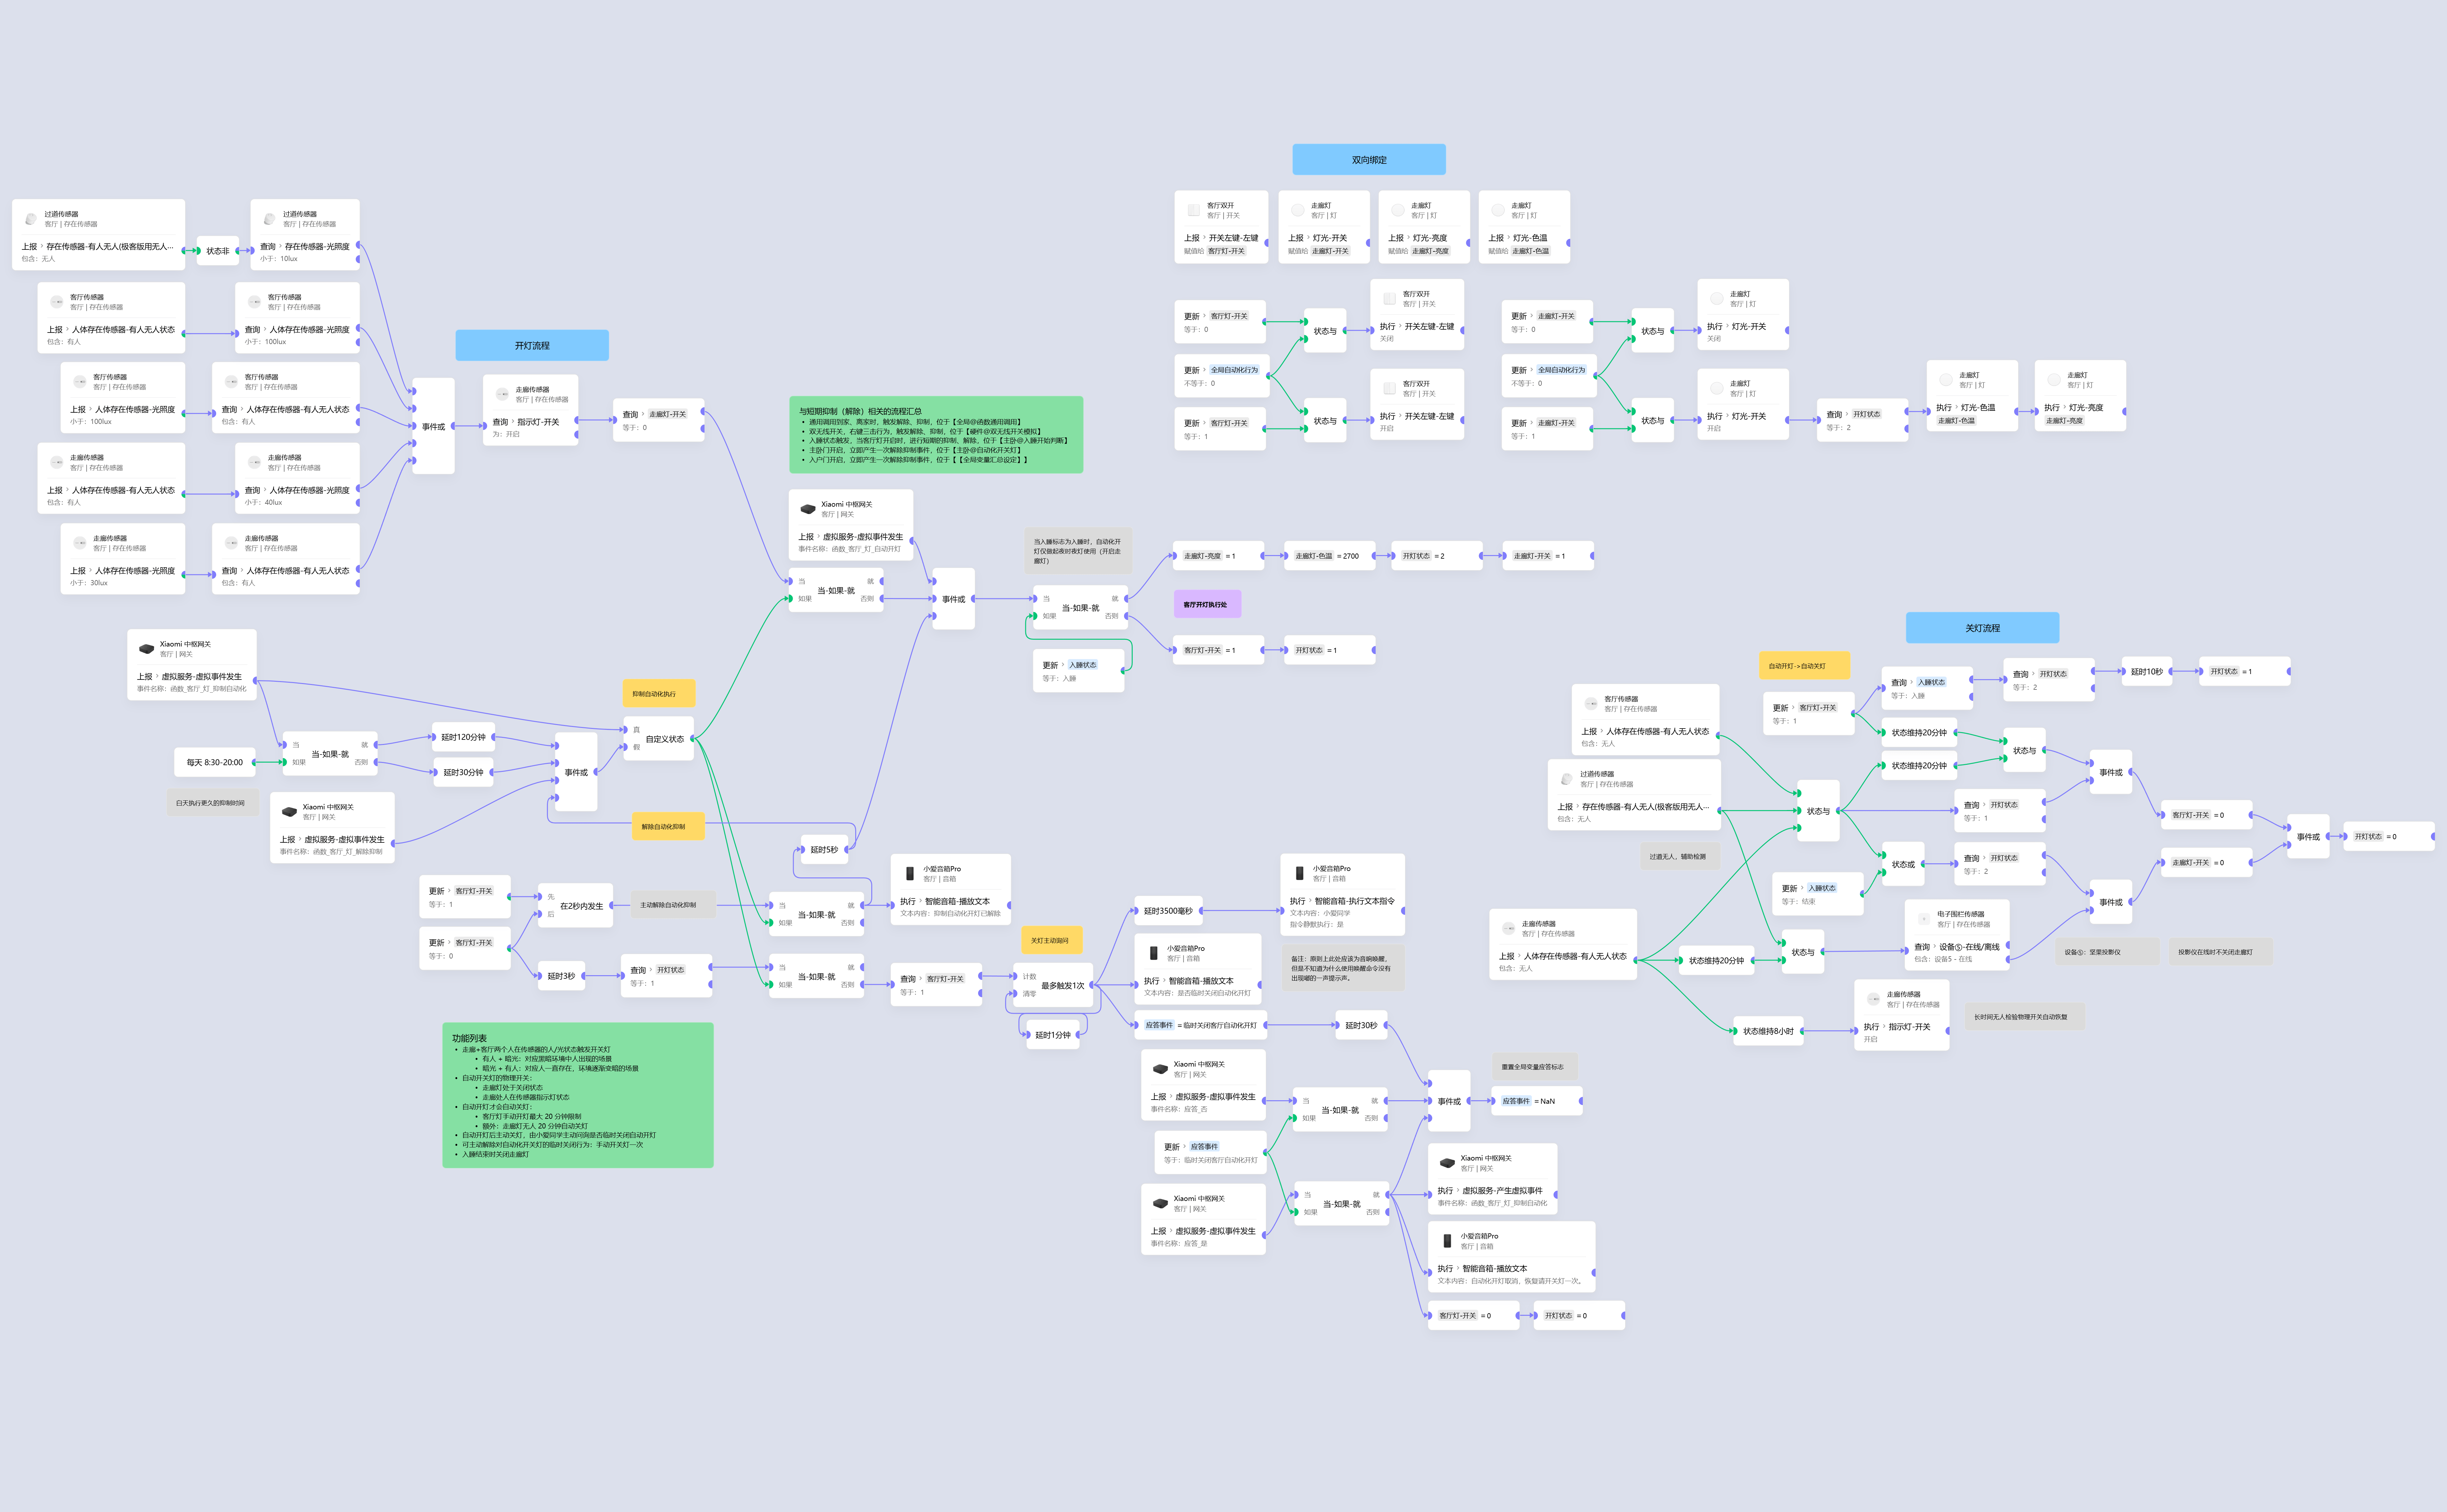Click the 小爱音箱Pro icon on the 是否临时关闭自动化开灯 node
The image size is (2447, 1512).
[1154, 953]
